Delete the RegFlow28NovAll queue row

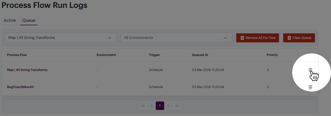pyautogui.click(x=310, y=87)
